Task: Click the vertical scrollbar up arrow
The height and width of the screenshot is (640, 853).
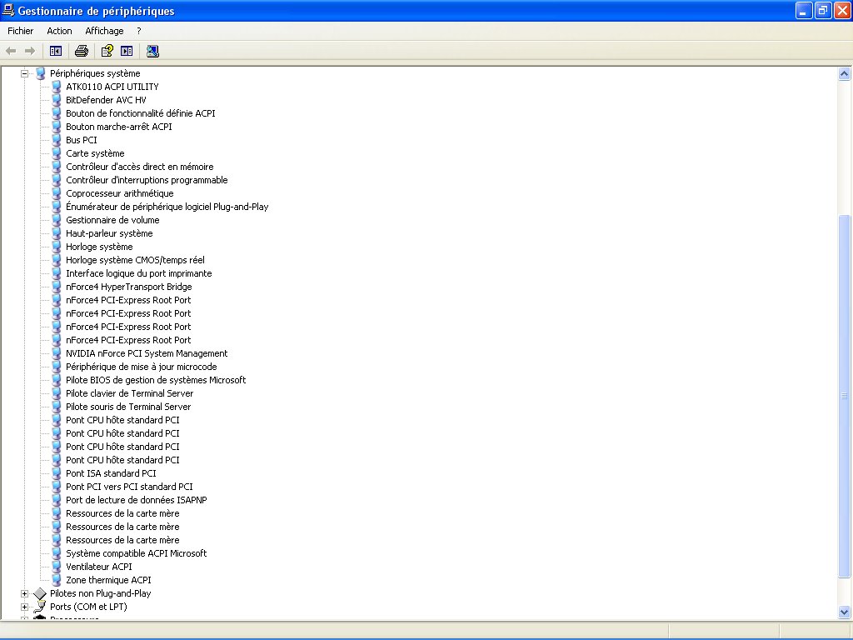Action: pos(845,73)
